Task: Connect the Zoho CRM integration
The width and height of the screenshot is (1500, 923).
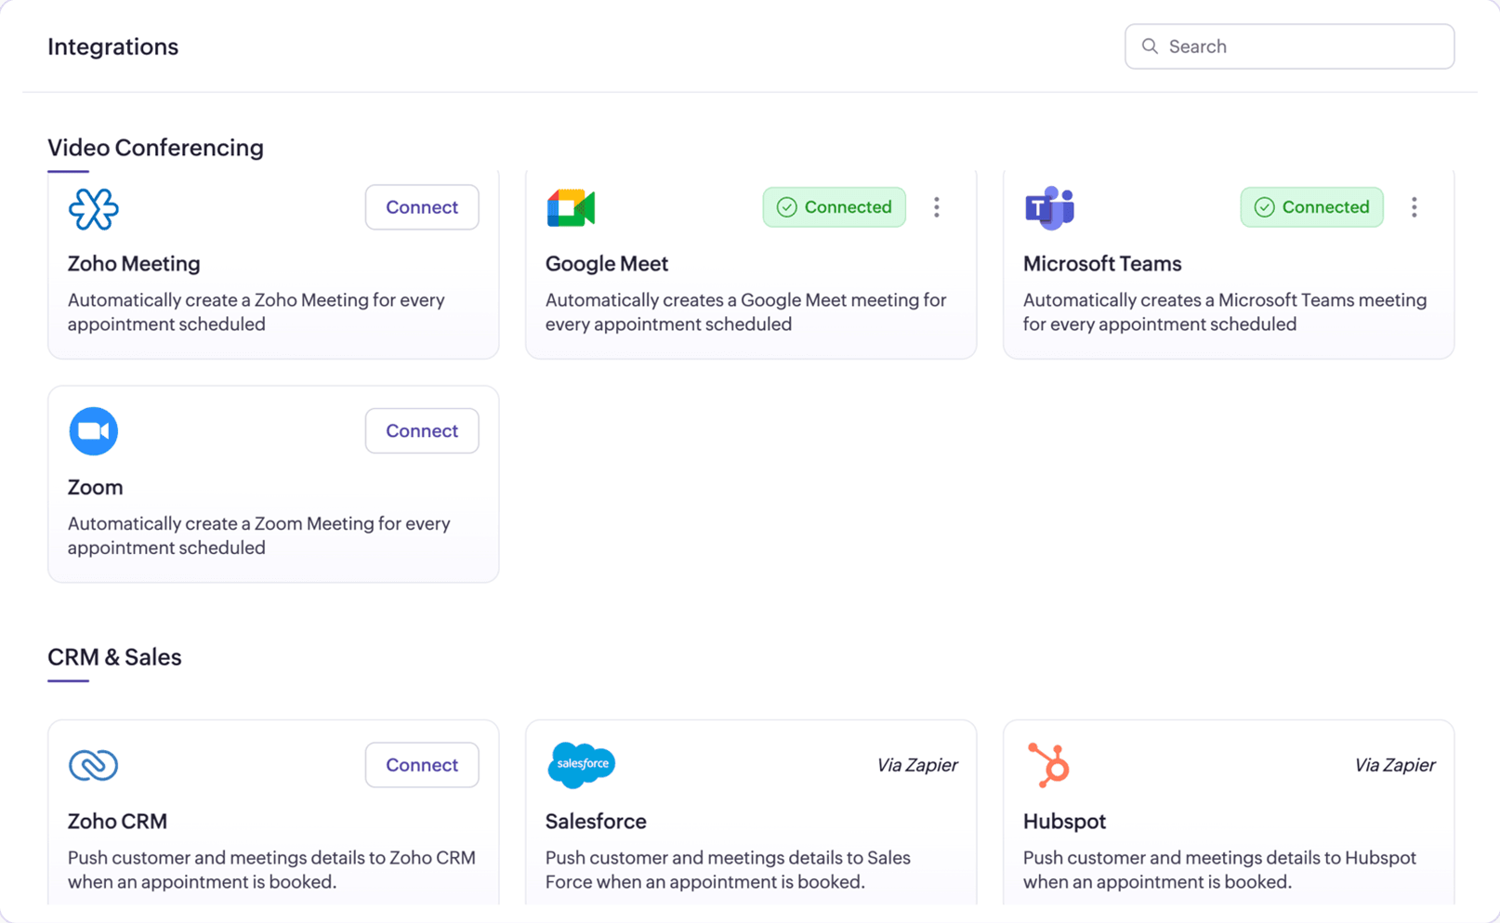Action: [x=421, y=764]
